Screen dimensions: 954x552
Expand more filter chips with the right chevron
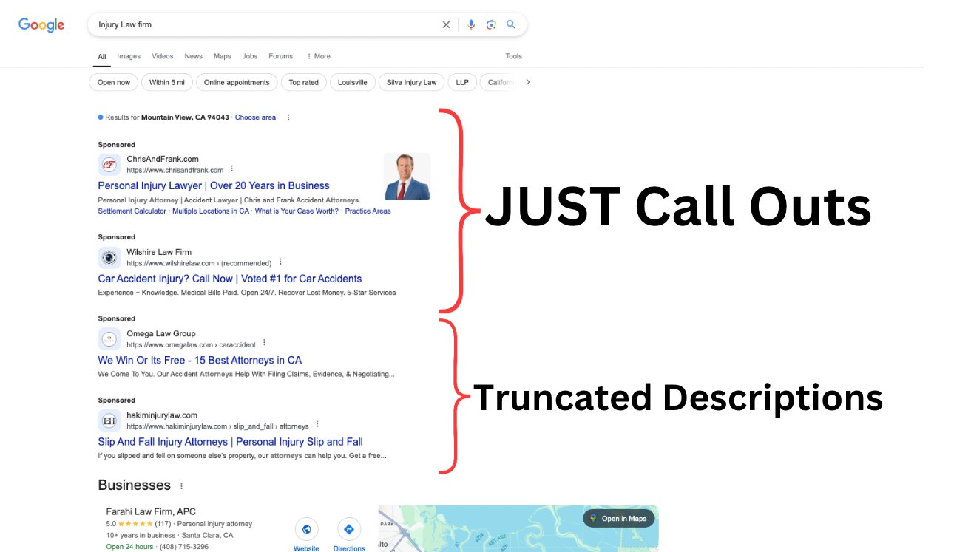click(527, 82)
